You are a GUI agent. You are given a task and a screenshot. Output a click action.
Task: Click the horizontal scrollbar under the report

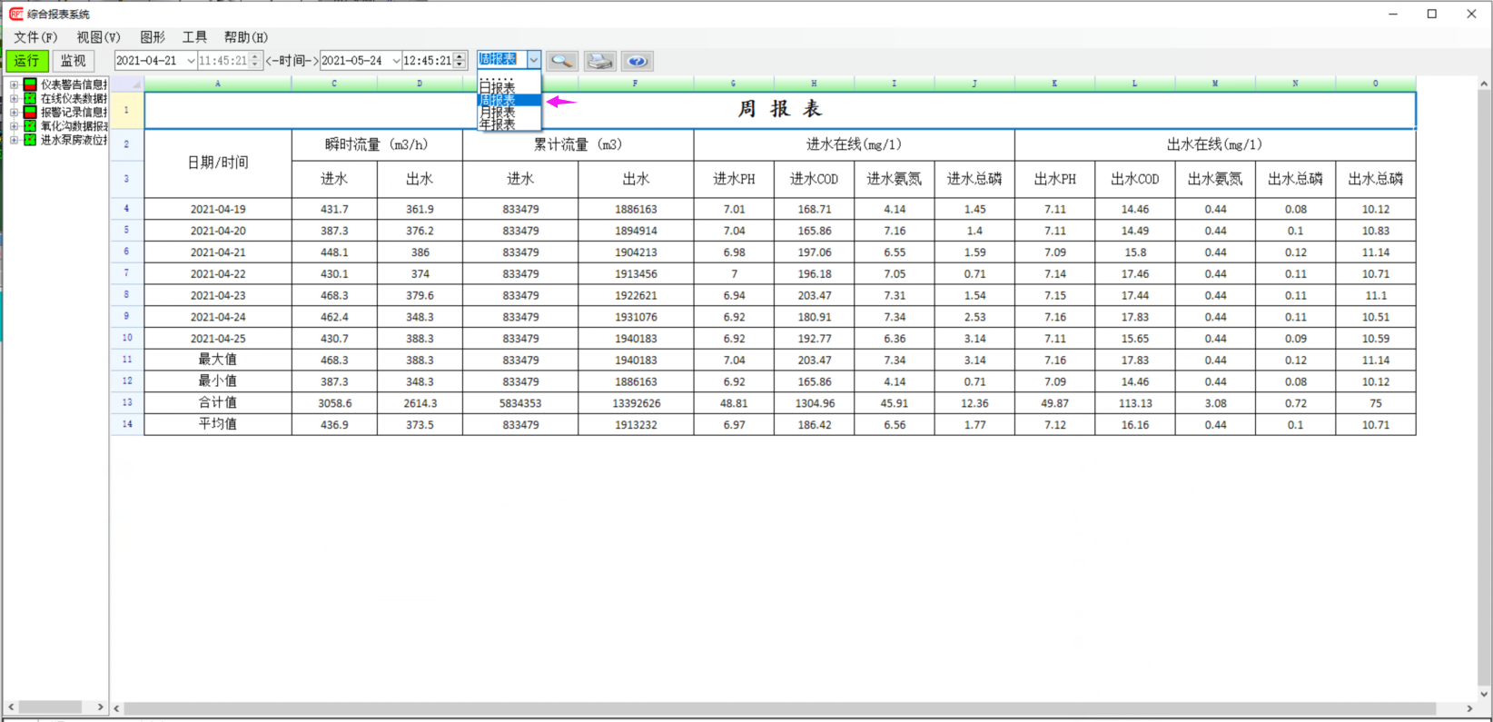point(781,708)
